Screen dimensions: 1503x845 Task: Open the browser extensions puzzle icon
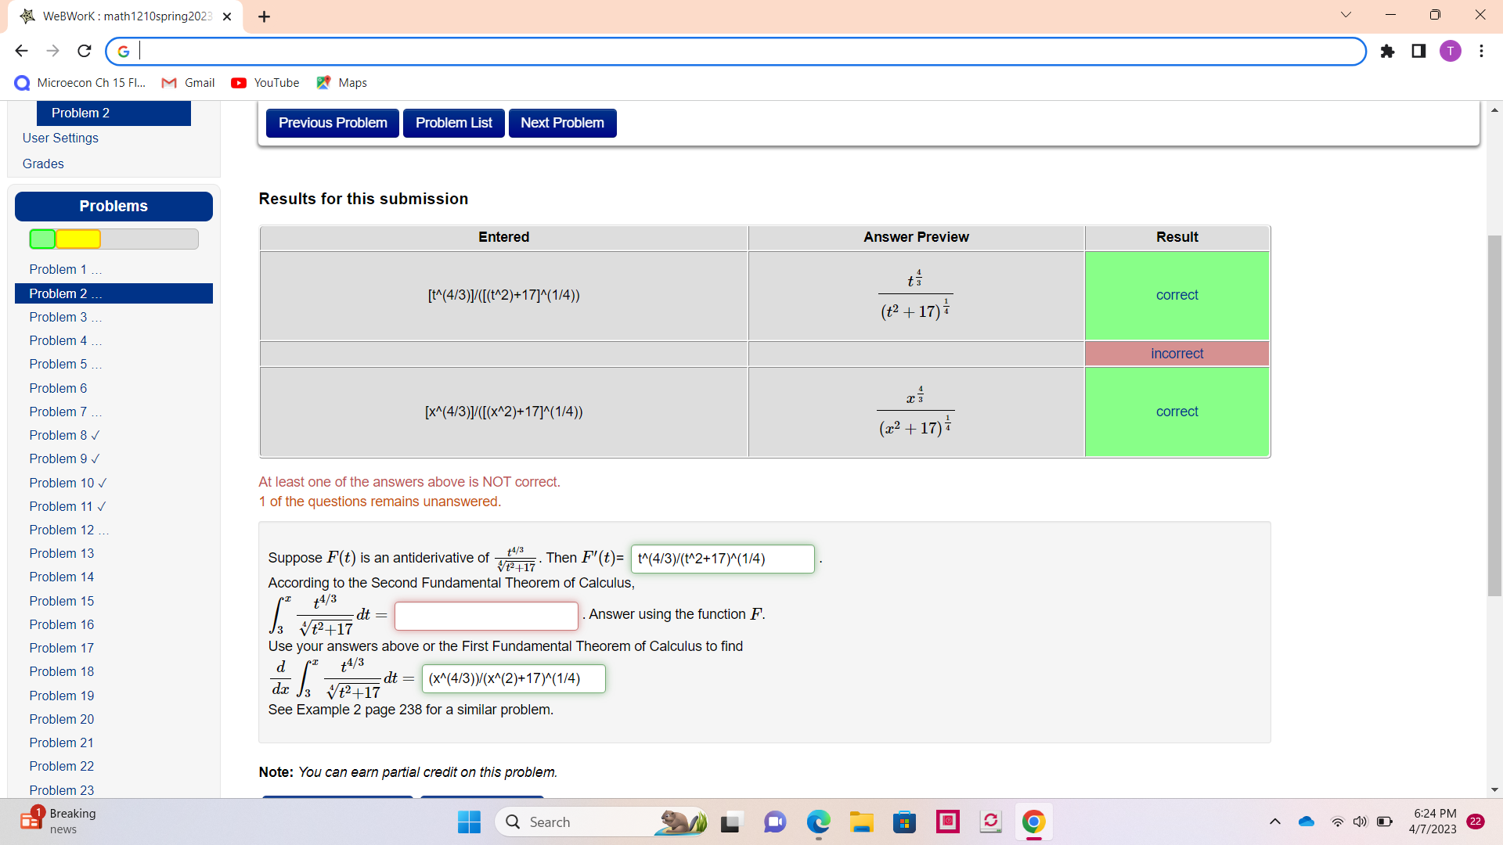pos(1389,51)
